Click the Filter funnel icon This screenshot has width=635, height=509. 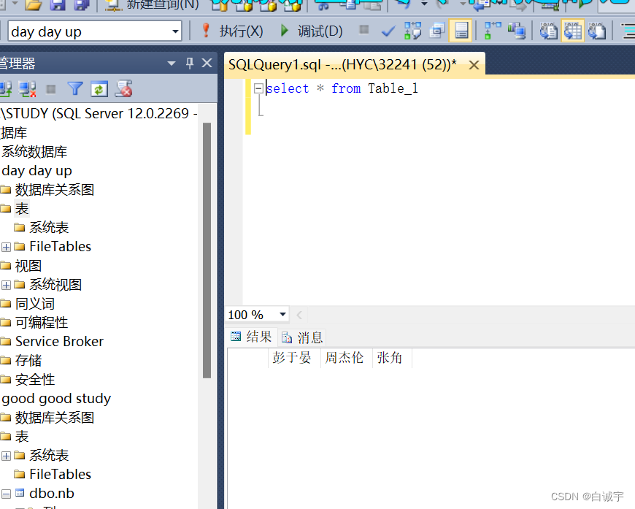click(x=75, y=88)
